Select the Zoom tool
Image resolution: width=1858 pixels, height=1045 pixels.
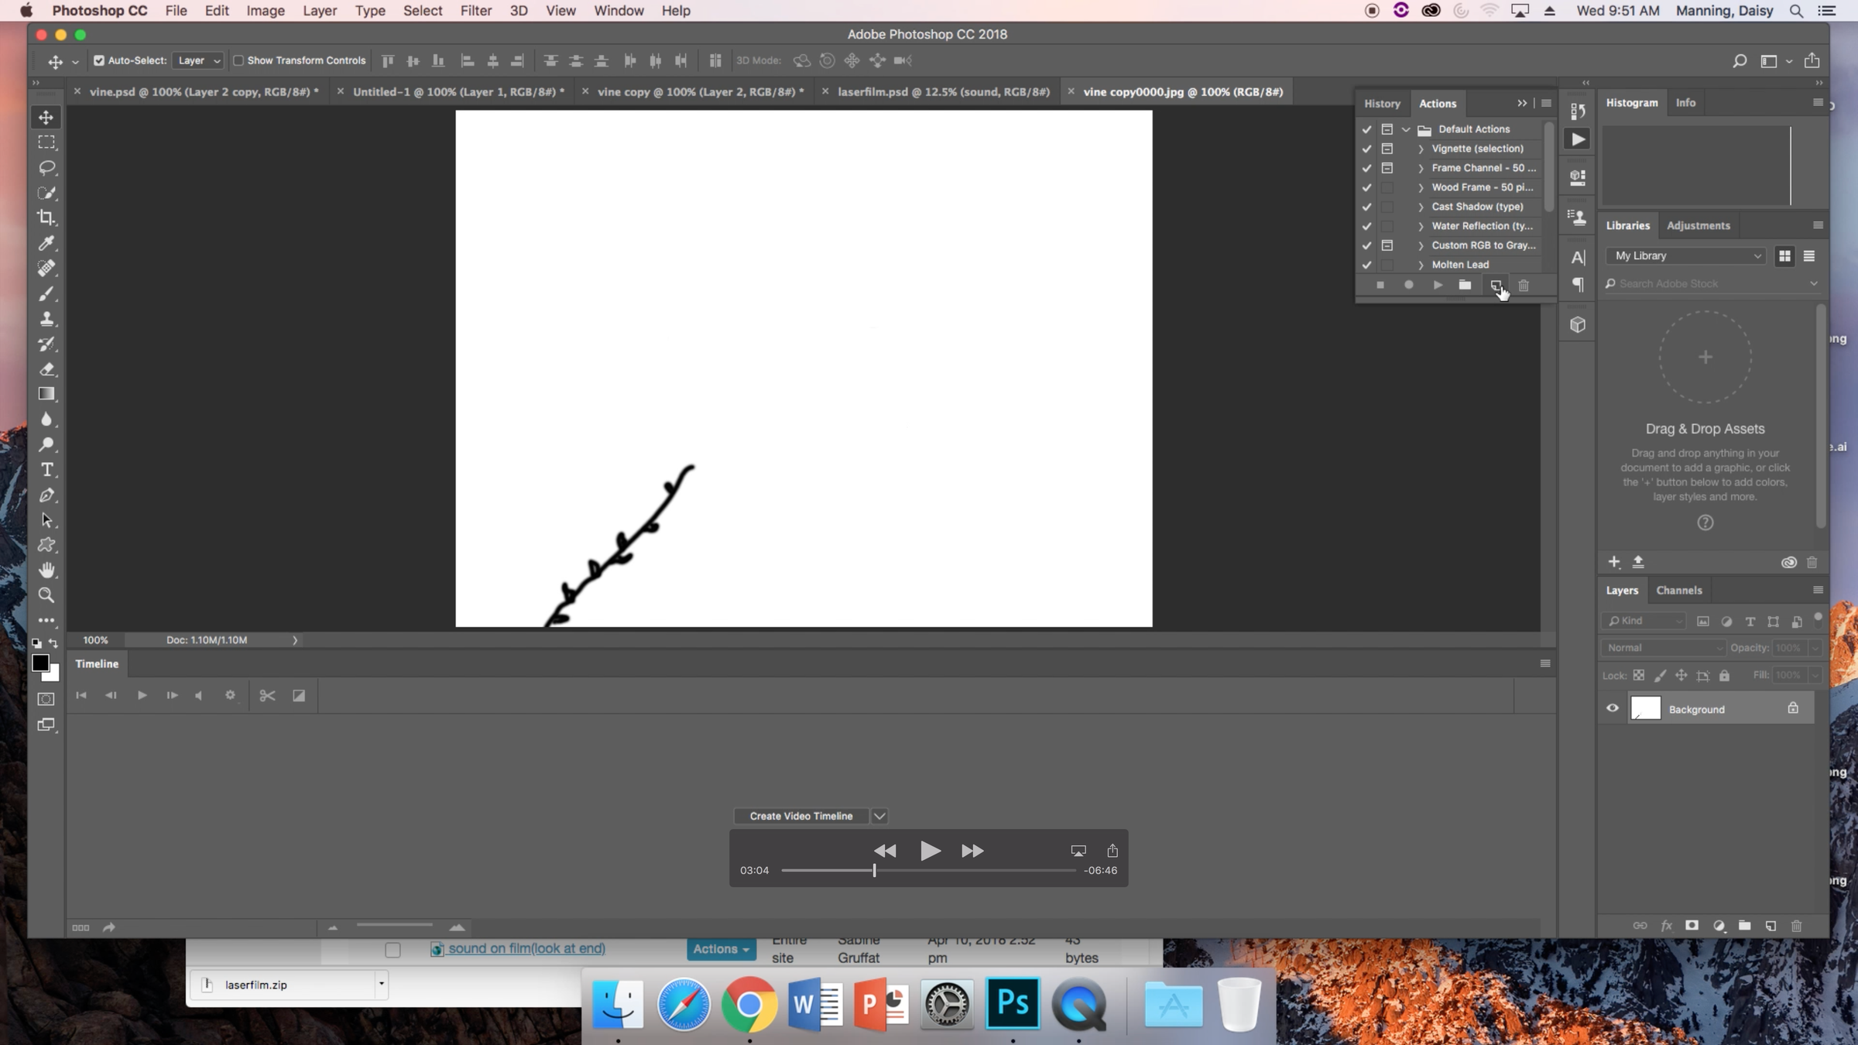point(46,595)
